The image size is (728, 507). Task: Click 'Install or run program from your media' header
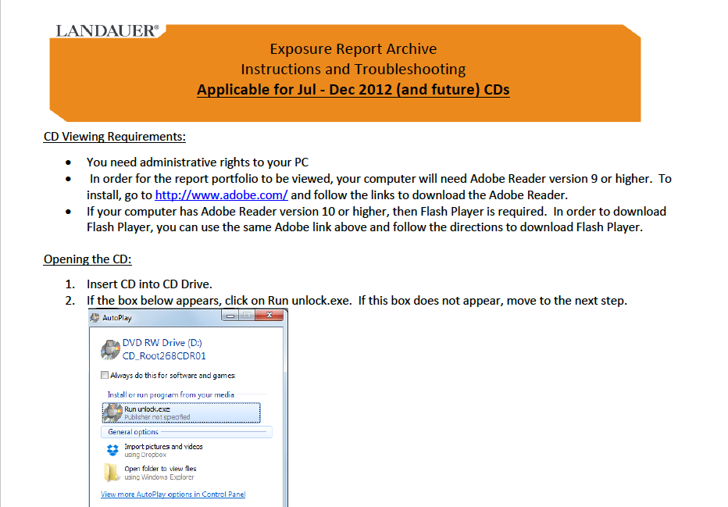170,395
